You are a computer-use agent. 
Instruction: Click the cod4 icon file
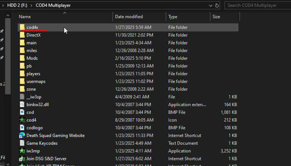click(22, 120)
